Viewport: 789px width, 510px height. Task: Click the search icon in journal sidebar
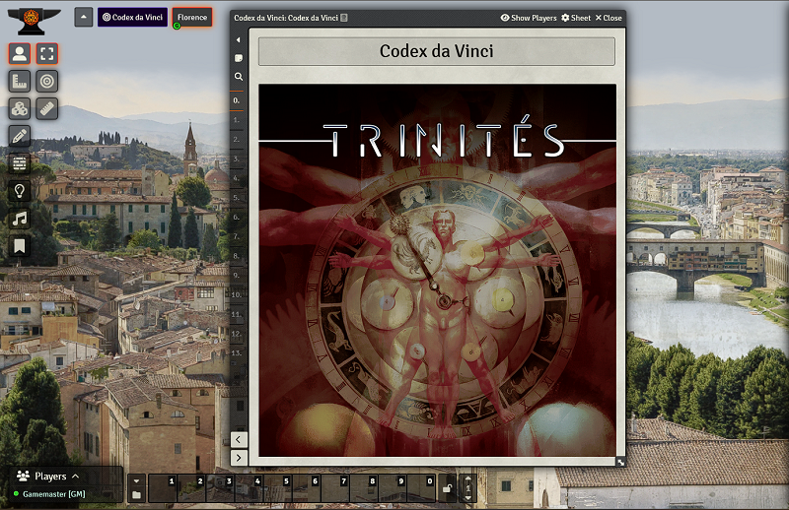point(238,76)
